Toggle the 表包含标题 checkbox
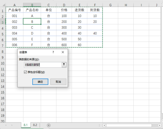163x129 pixels. coord(26,72)
